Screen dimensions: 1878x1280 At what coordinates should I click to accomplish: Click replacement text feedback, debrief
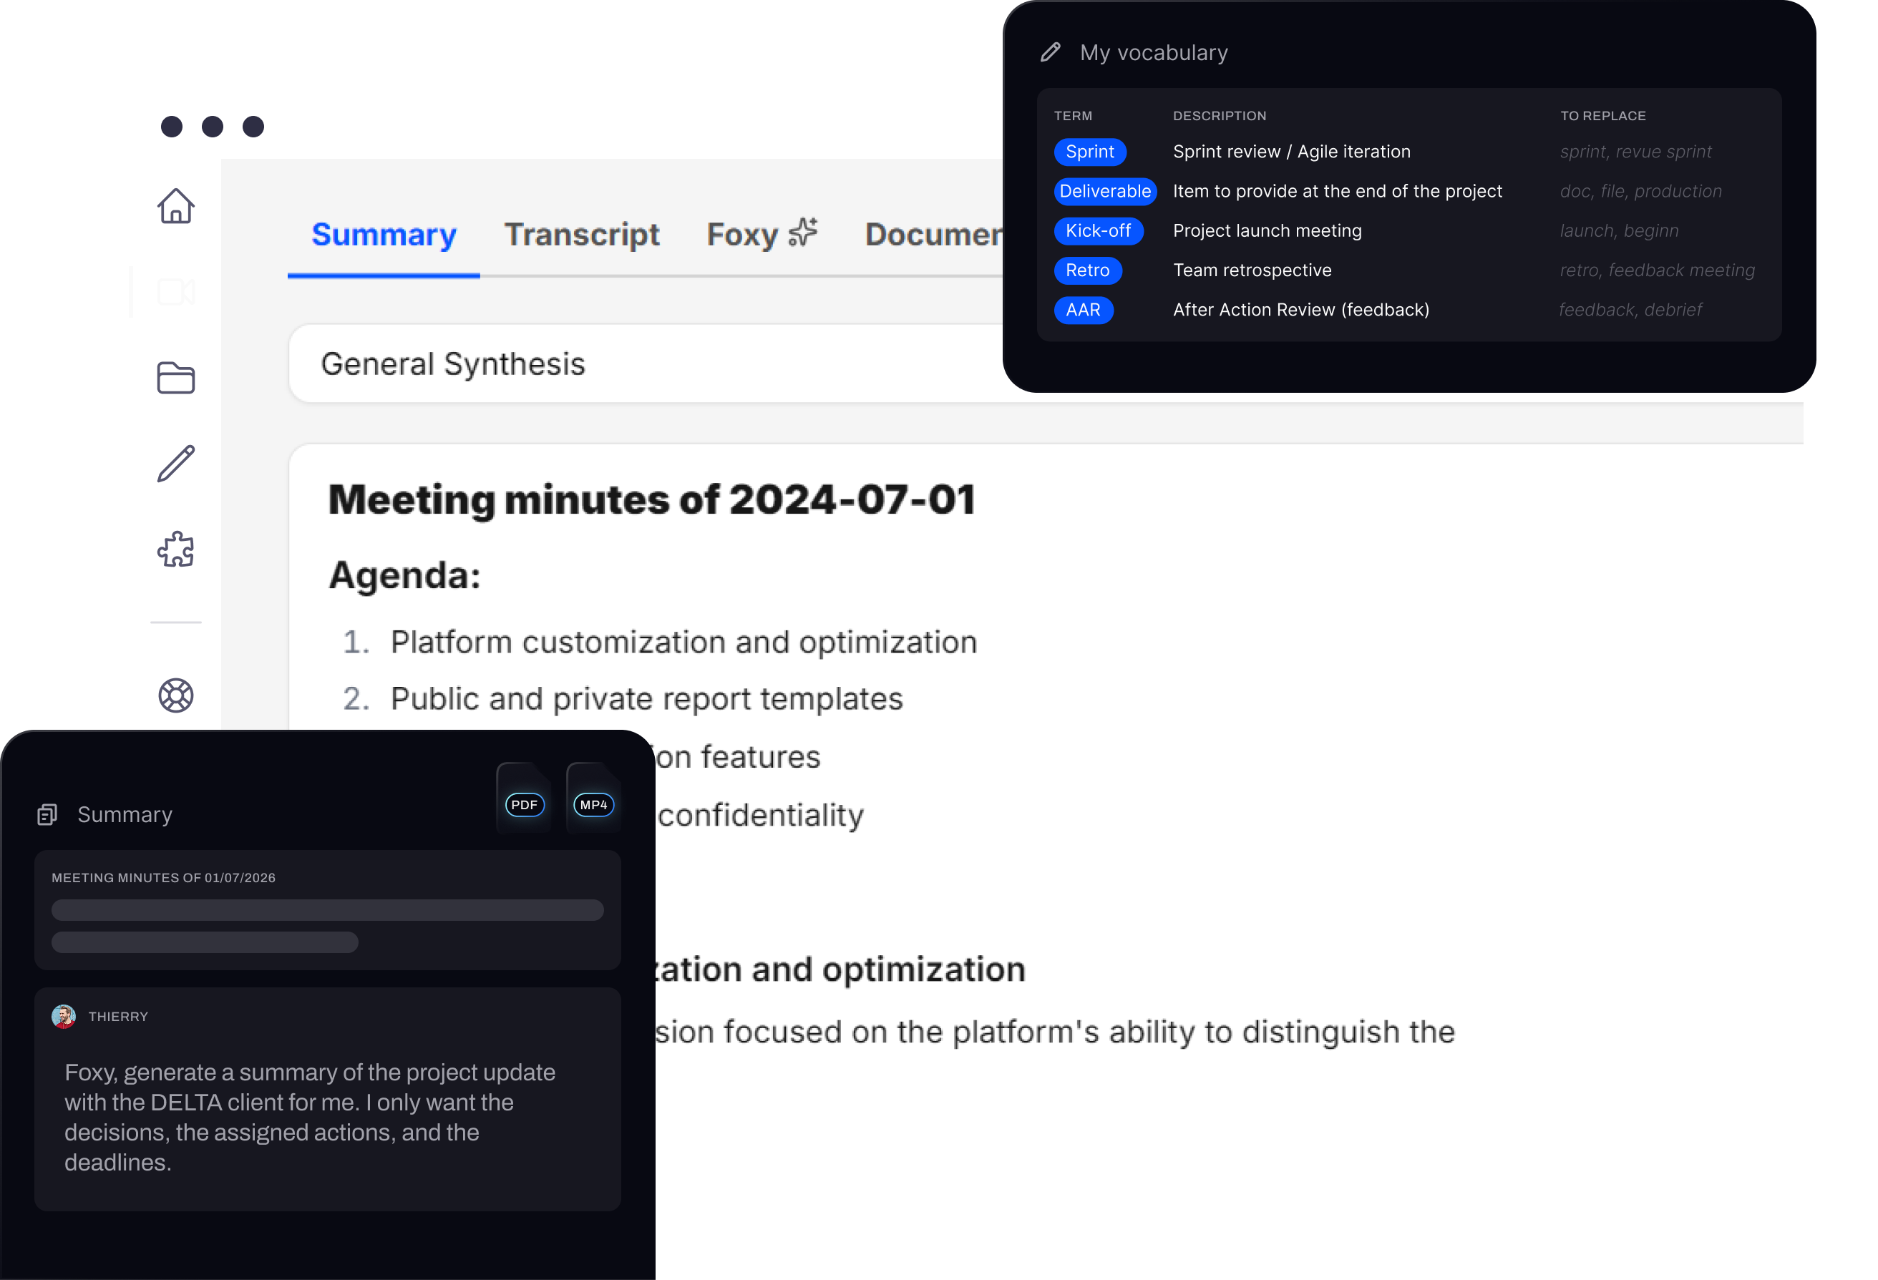click(1630, 311)
